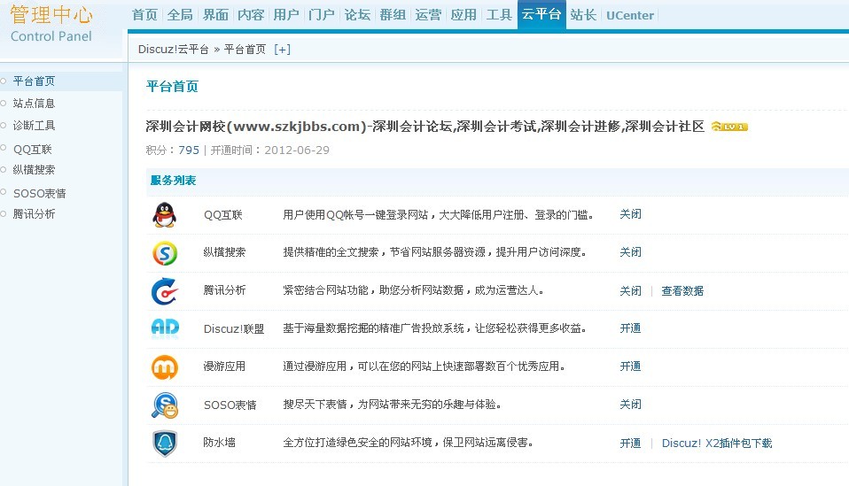Click 开通 for 防水墙
The image size is (849, 486).
(630, 444)
